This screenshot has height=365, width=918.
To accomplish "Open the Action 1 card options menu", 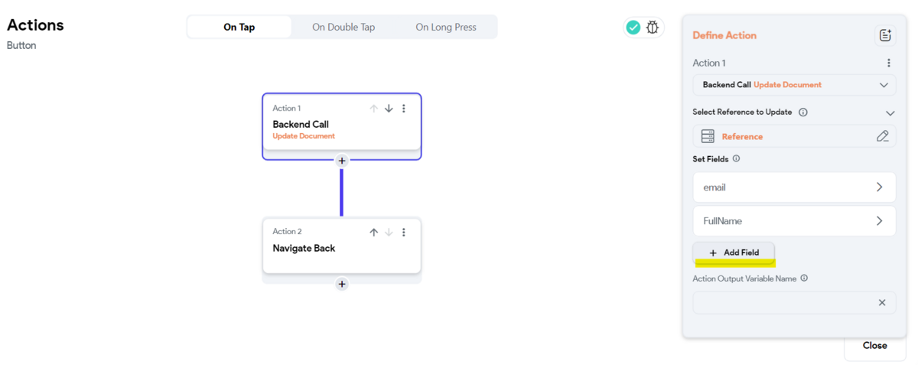I will tap(404, 109).
